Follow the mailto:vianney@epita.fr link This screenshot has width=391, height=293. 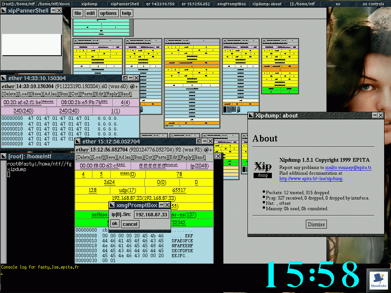click(x=348, y=167)
